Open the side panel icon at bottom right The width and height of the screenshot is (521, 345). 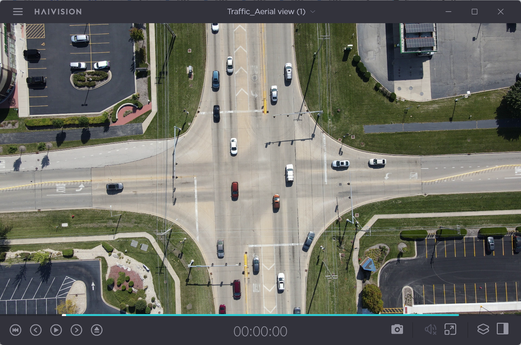point(502,329)
